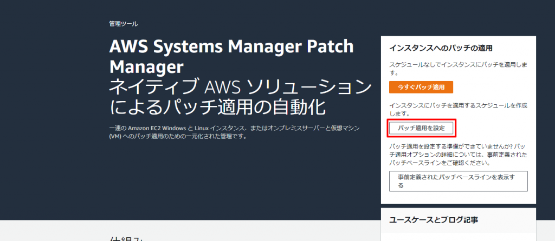Open パッチ適用を設定 to create a schedule

tap(421, 128)
